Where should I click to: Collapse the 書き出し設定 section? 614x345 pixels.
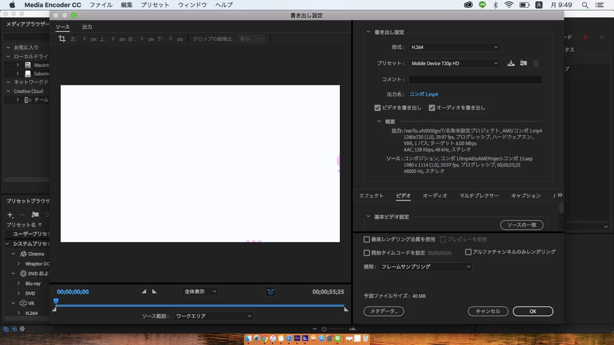coord(369,32)
